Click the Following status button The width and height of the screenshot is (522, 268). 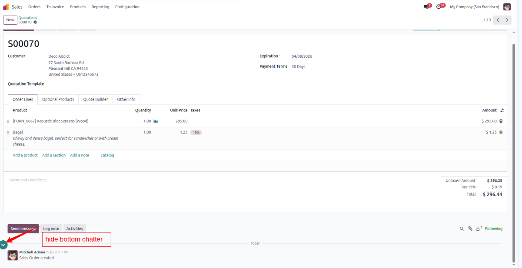494,229
